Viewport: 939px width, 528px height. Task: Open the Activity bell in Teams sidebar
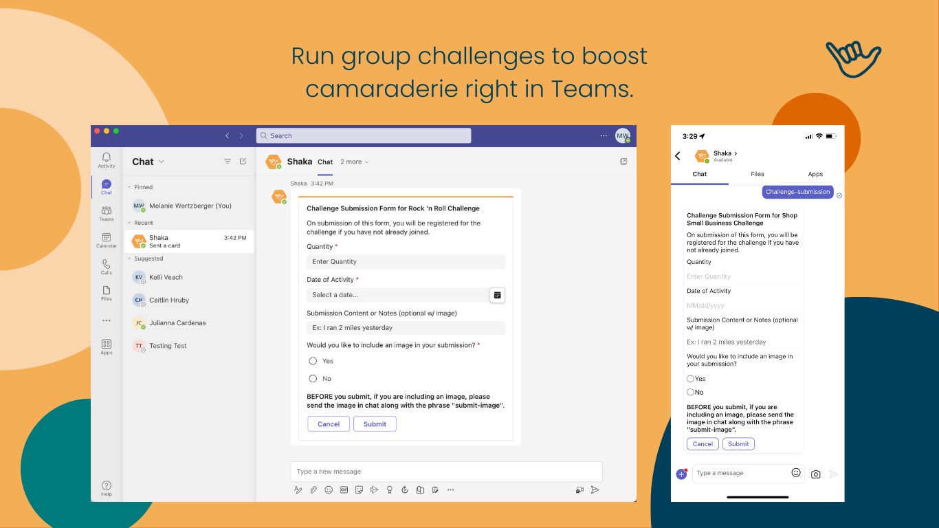[x=107, y=159]
